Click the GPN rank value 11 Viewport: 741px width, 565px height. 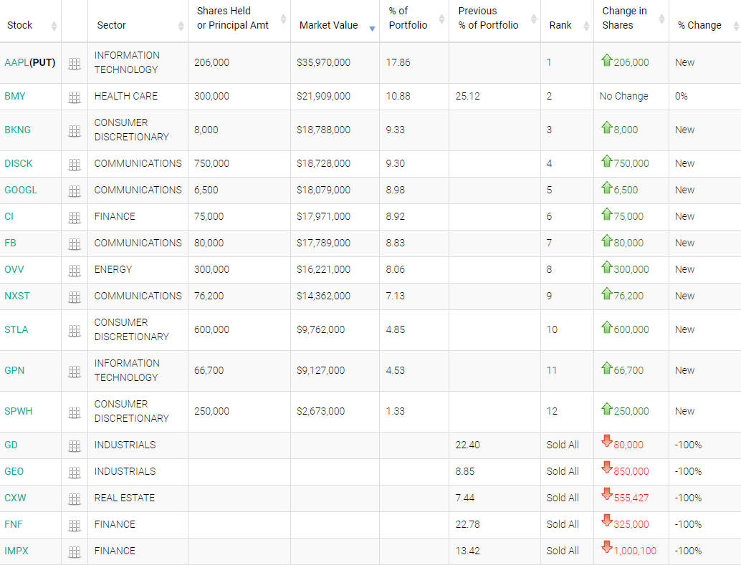pyautogui.click(x=551, y=370)
